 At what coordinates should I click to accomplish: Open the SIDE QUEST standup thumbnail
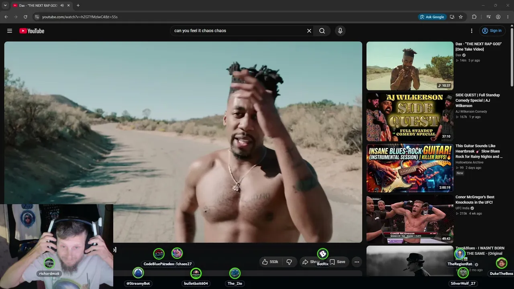point(410,117)
